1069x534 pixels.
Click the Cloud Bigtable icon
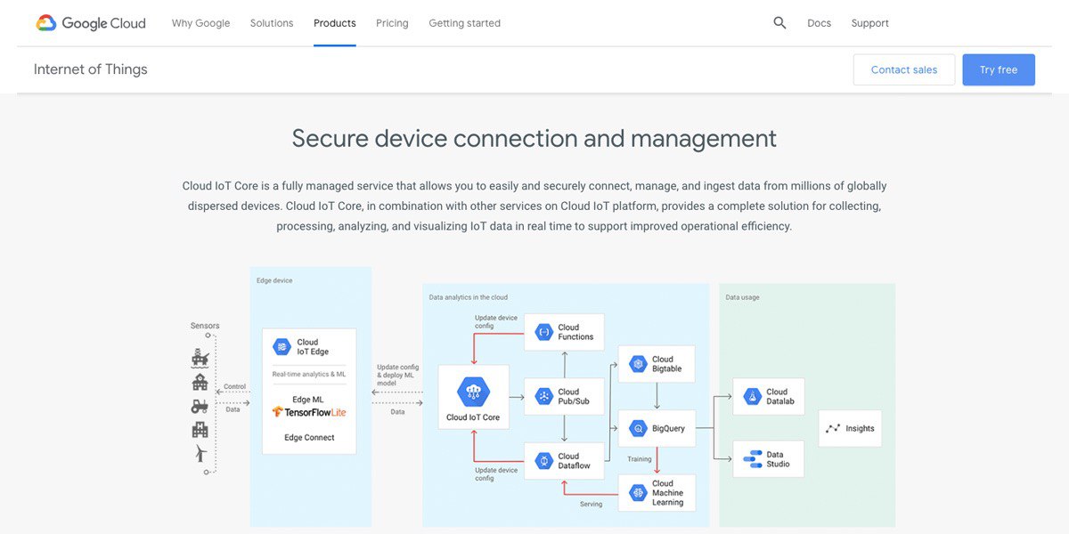click(637, 364)
